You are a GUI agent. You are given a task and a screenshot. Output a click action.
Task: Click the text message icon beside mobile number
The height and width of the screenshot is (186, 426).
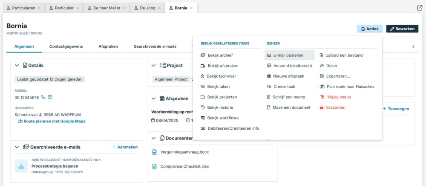pos(50,97)
